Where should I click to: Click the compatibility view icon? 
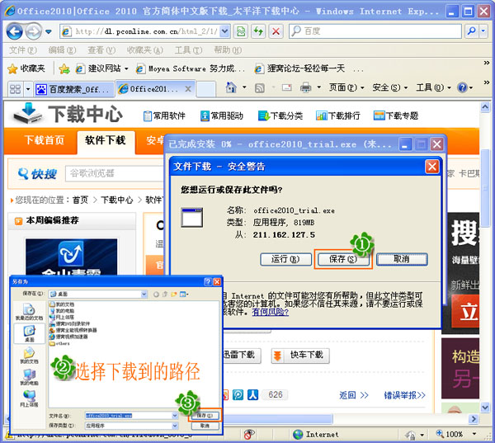(241, 31)
